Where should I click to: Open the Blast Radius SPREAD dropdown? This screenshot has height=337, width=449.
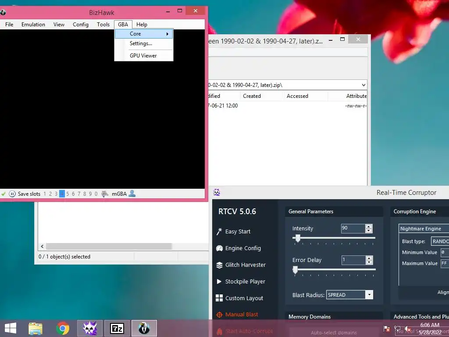click(349, 295)
